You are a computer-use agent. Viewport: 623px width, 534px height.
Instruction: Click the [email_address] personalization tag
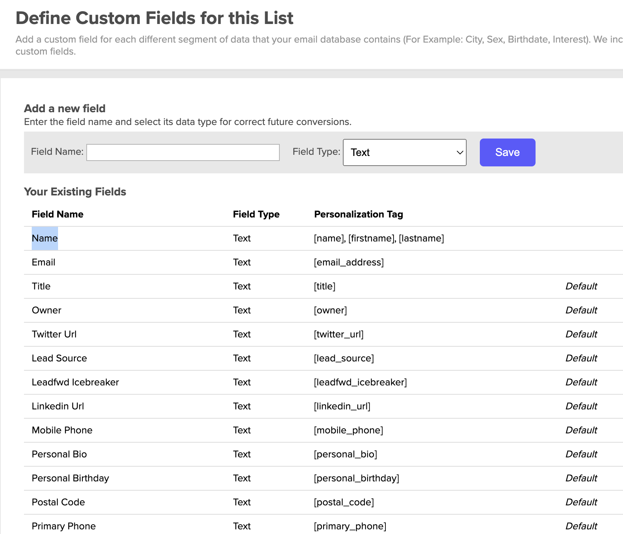349,262
